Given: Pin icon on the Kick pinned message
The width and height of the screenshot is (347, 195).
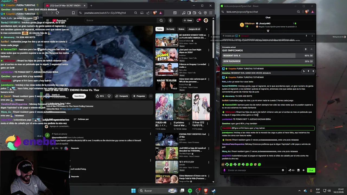Looking at the screenshot, I should point(306,36).
